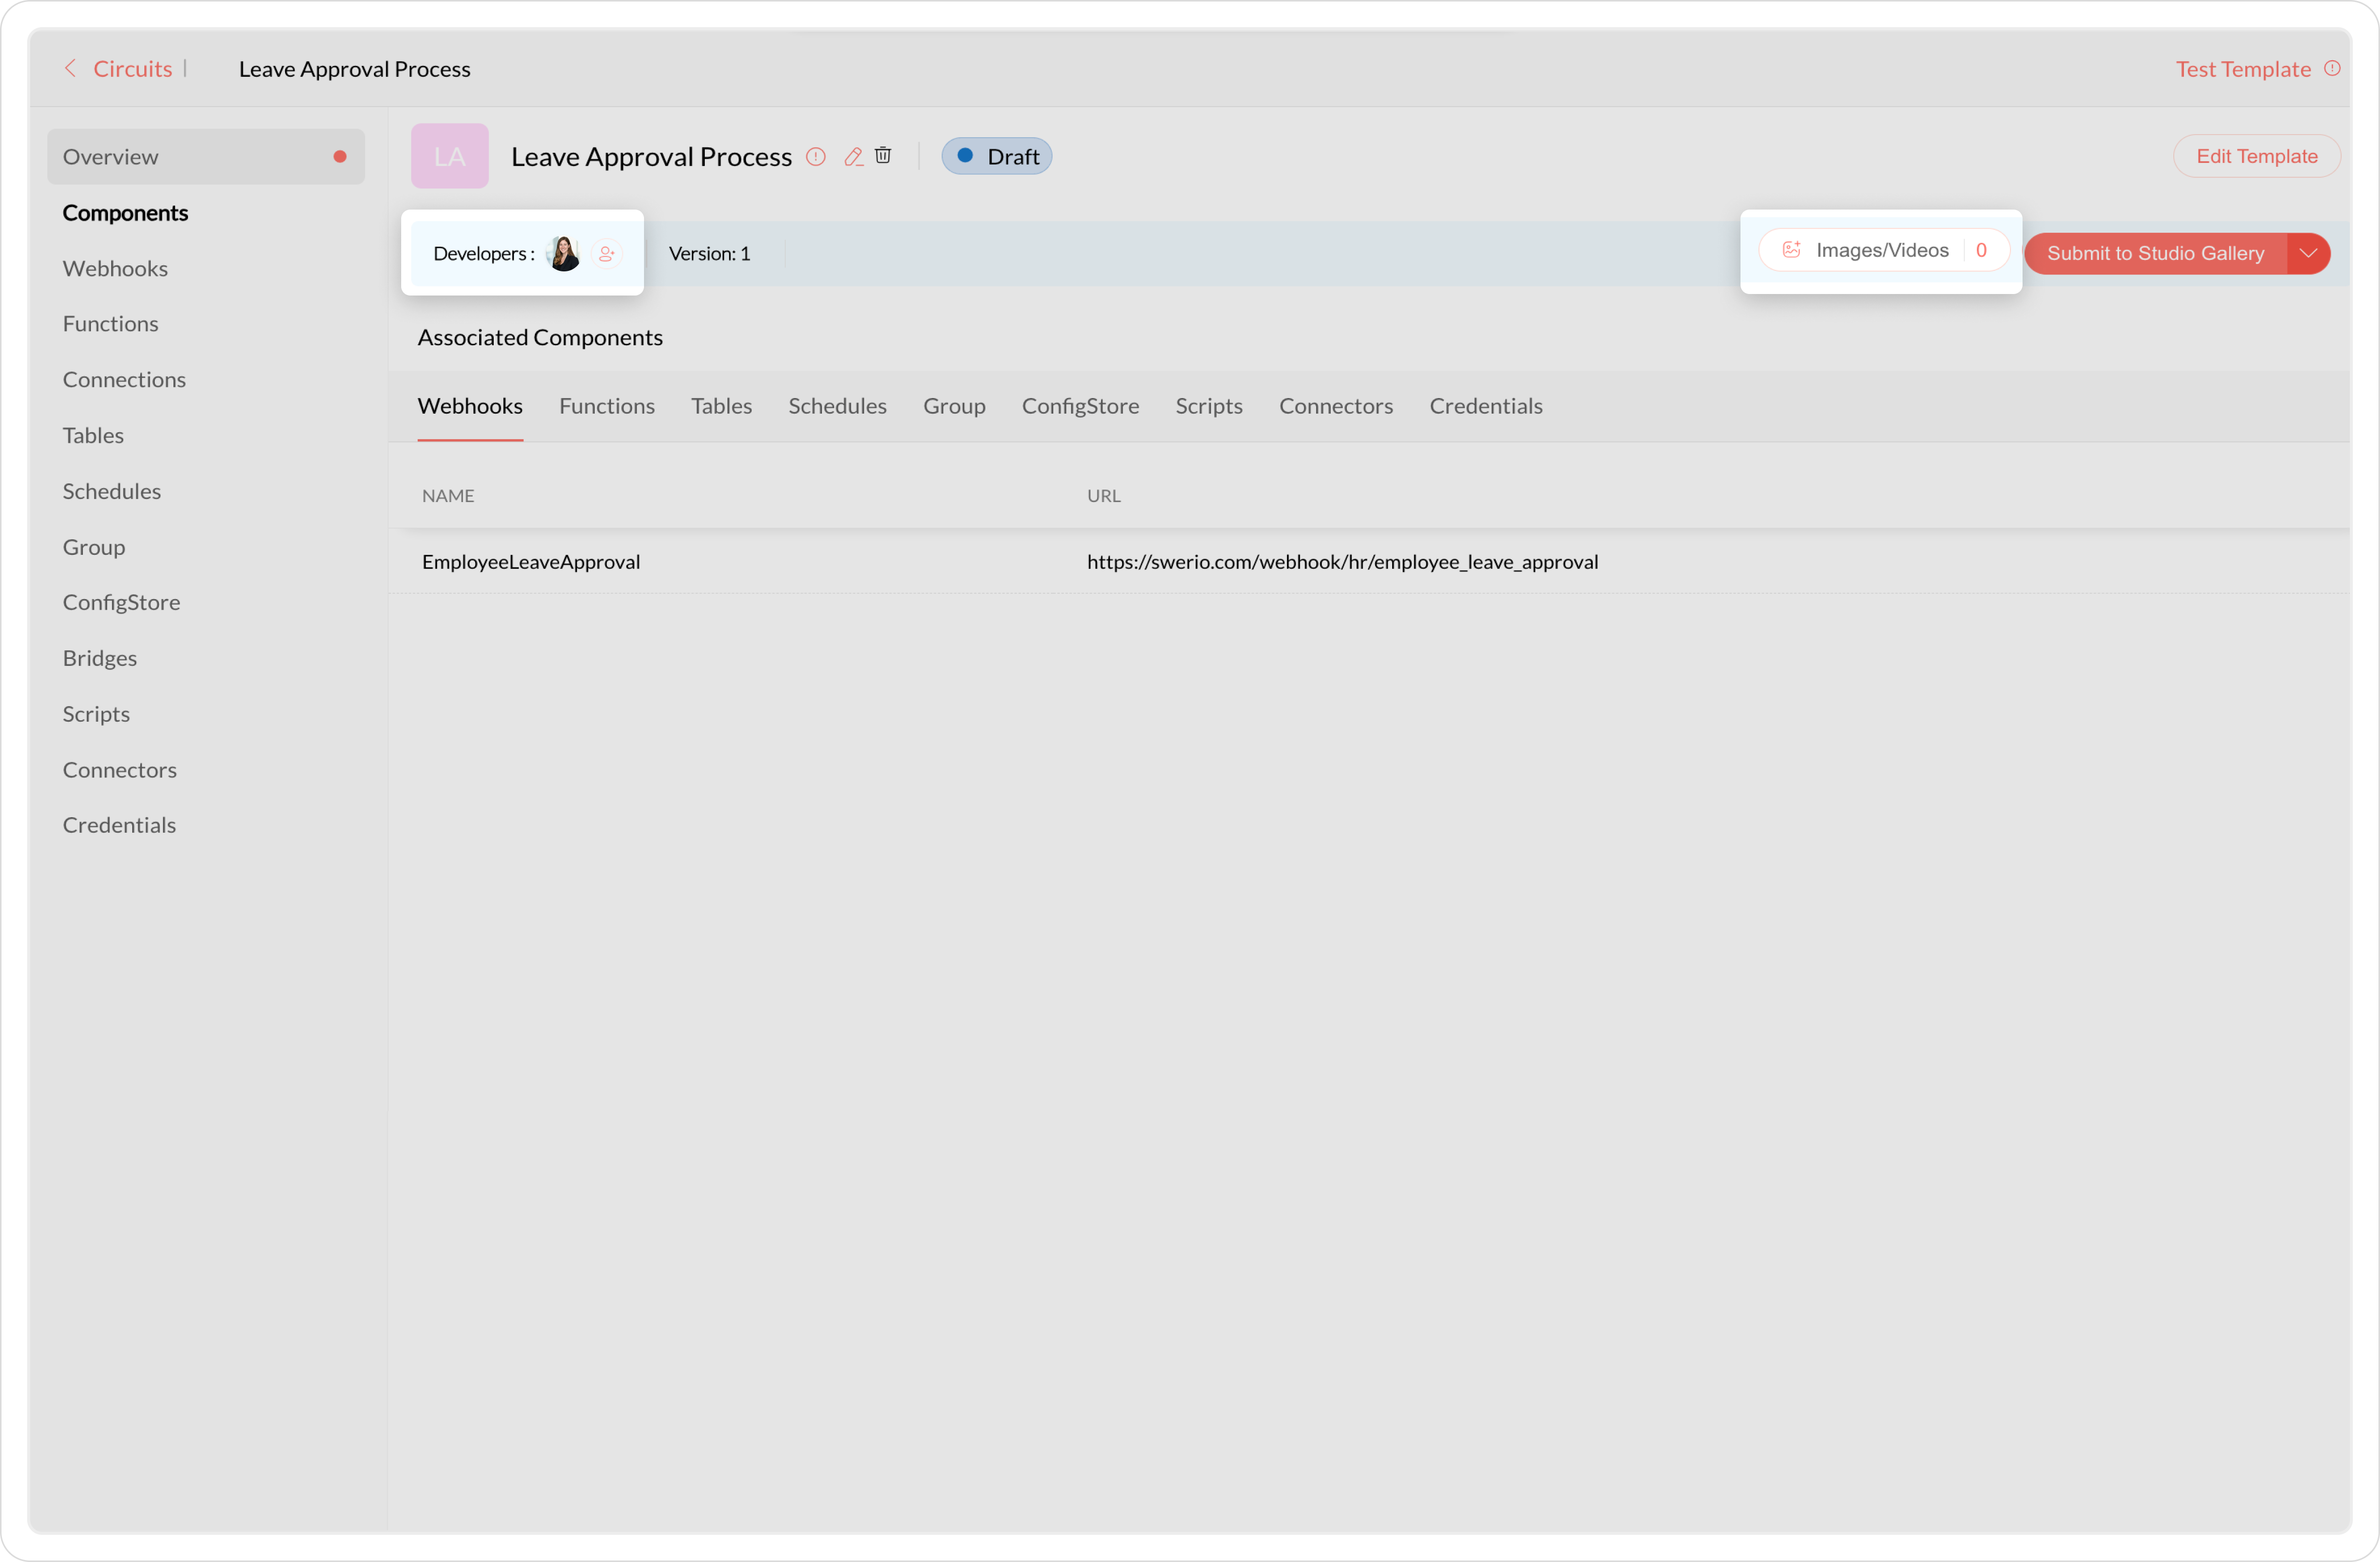Click the add developer icon

606,254
